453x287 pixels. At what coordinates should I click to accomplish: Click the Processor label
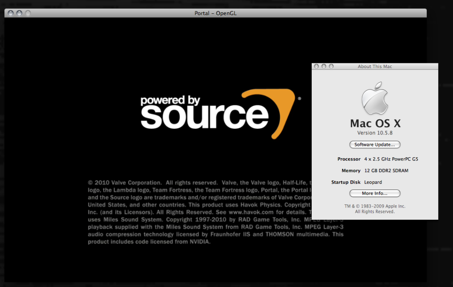[349, 159]
